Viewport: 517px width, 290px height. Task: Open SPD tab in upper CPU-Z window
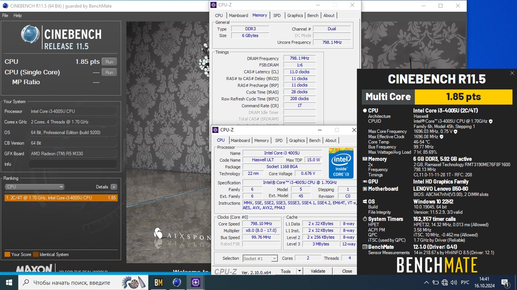277,15
